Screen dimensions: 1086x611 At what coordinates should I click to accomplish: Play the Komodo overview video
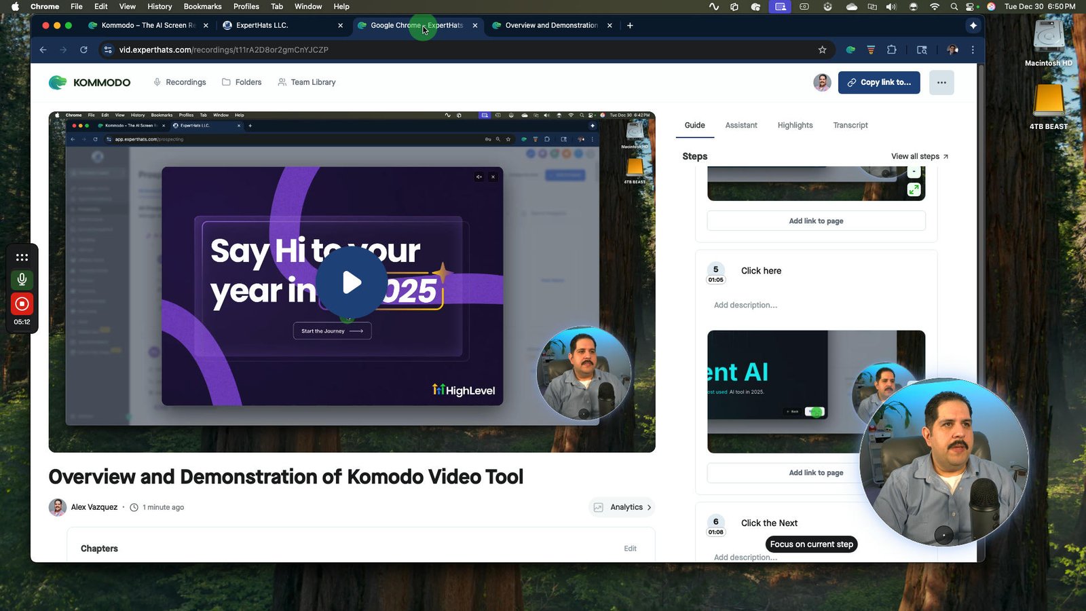click(x=352, y=282)
